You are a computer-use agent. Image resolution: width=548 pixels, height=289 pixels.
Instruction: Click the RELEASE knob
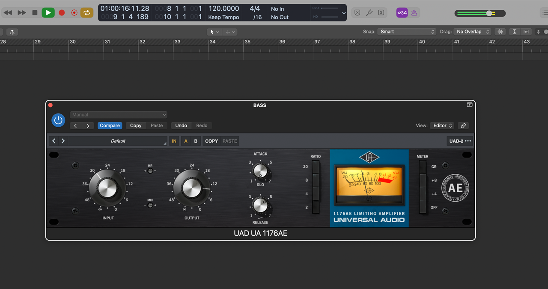coord(260,206)
